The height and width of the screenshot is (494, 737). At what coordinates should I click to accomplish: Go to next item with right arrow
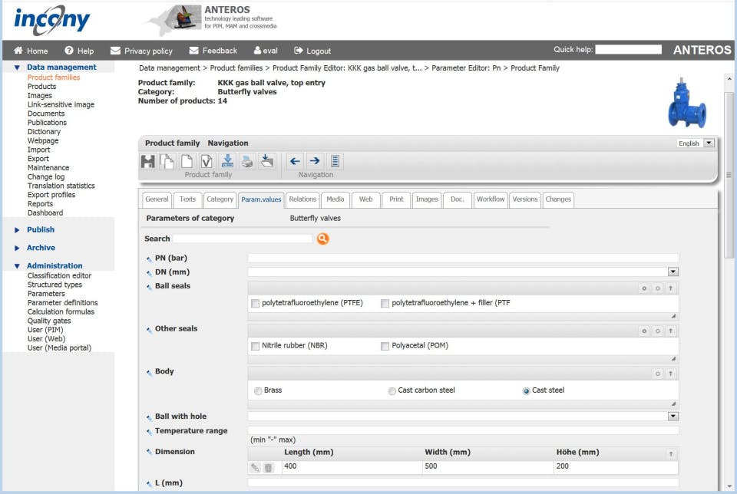tap(315, 161)
